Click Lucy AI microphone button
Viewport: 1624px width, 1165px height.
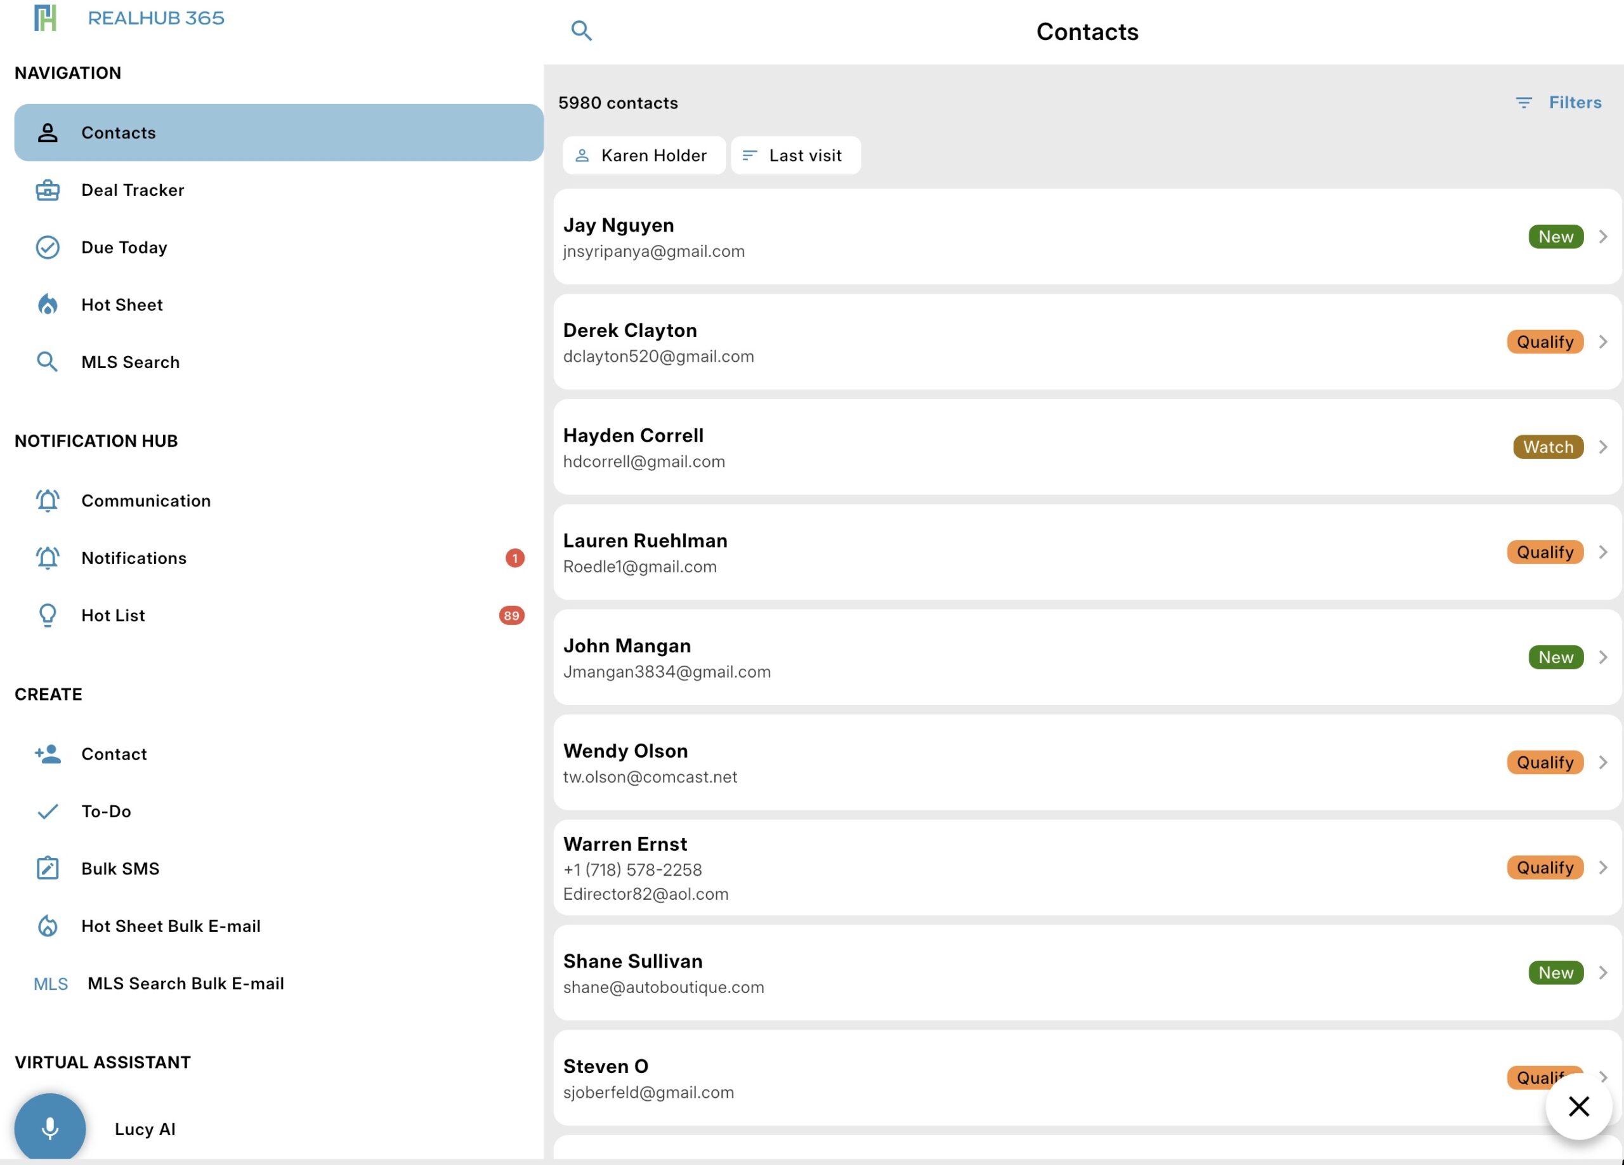coord(49,1128)
